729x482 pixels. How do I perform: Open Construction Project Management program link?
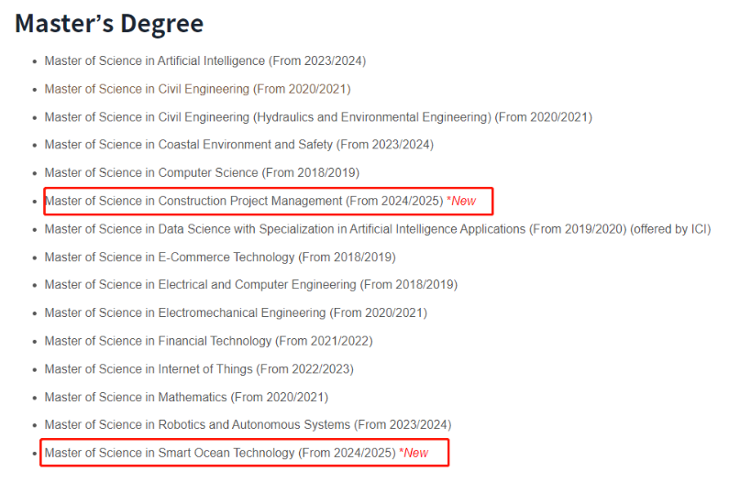click(193, 201)
